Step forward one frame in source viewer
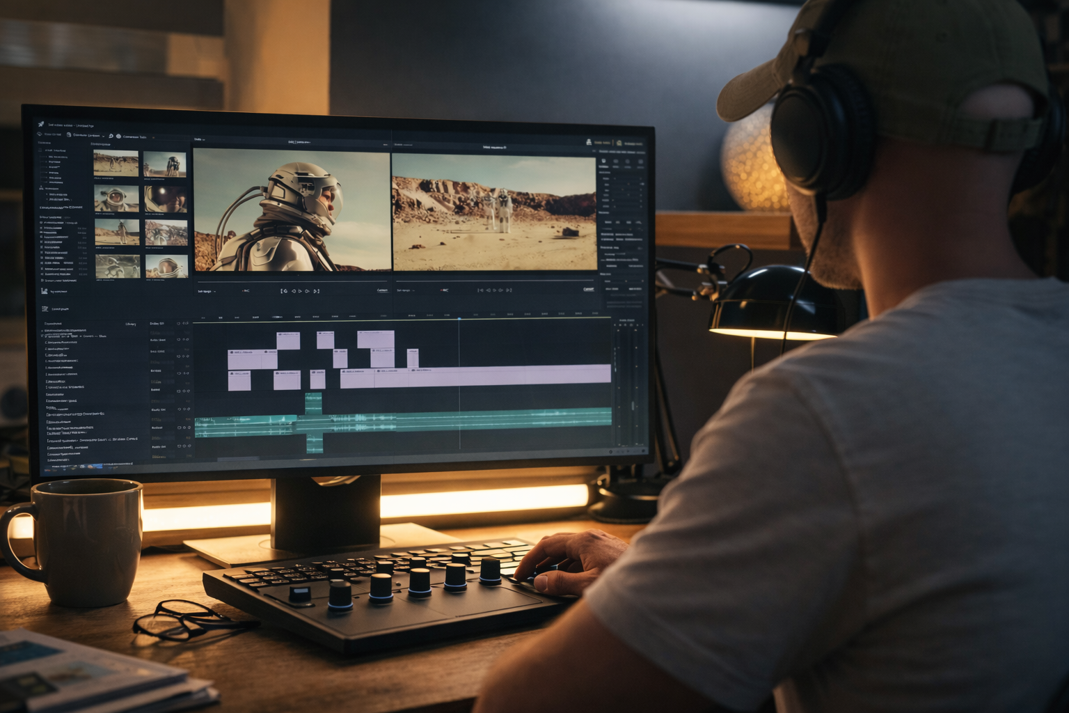 click(x=307, y=291)
